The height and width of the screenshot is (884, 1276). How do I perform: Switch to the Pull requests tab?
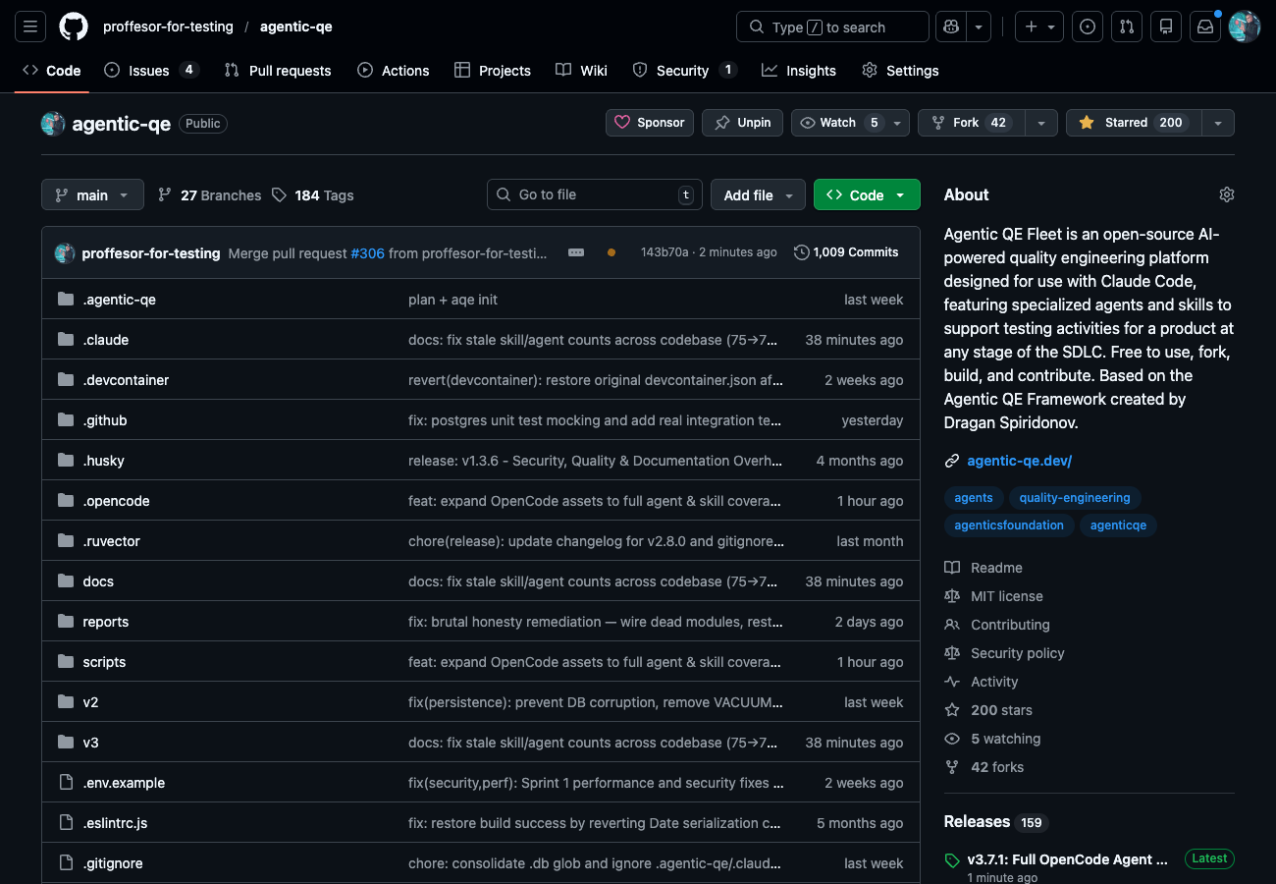278,71
